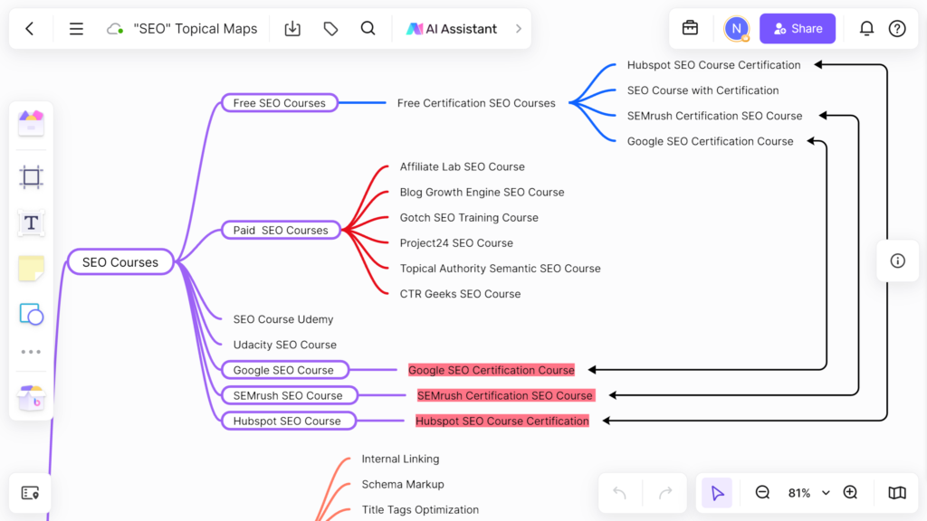
Task: Open zoom level 81% dropdown
Action: (808, 493)
